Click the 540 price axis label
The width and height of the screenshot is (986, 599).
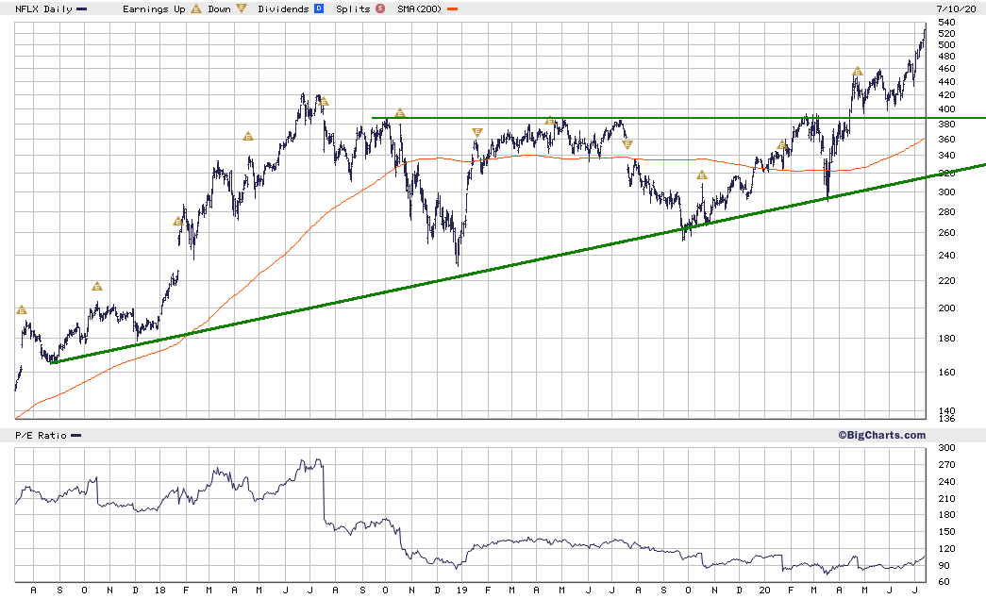pos(945,22)
